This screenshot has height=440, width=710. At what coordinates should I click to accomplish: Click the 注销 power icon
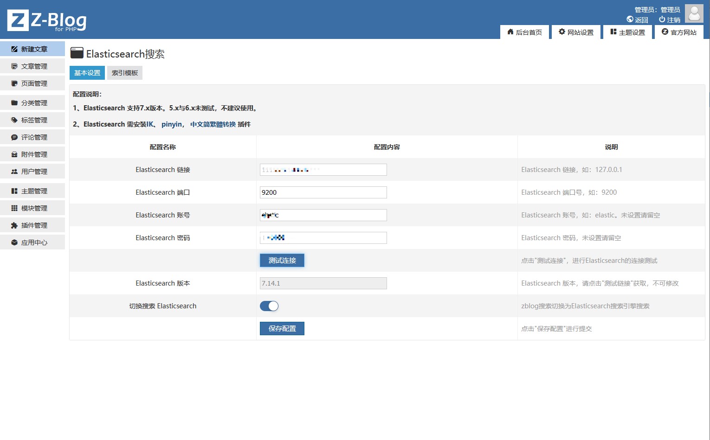662,19
